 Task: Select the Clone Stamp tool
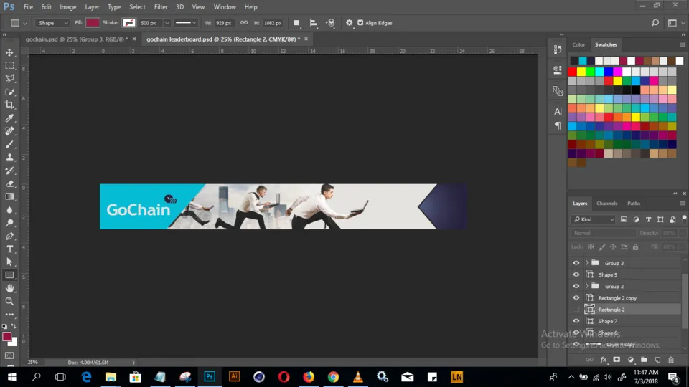click(x=9, y=158)
